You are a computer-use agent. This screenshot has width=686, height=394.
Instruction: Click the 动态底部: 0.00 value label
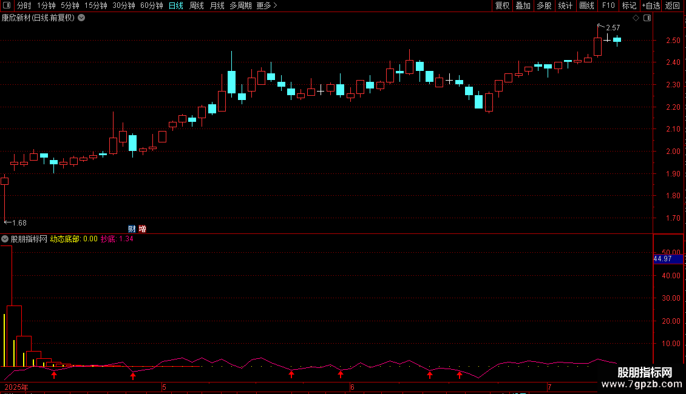click(74, 239)
